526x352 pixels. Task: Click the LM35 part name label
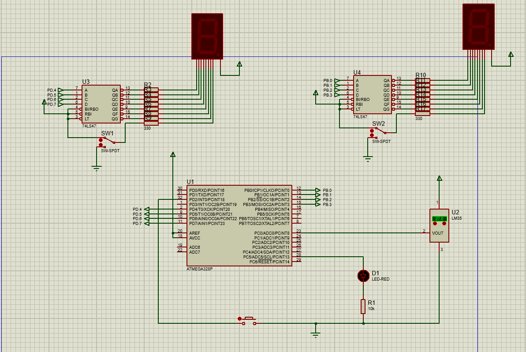pos(457,218)
